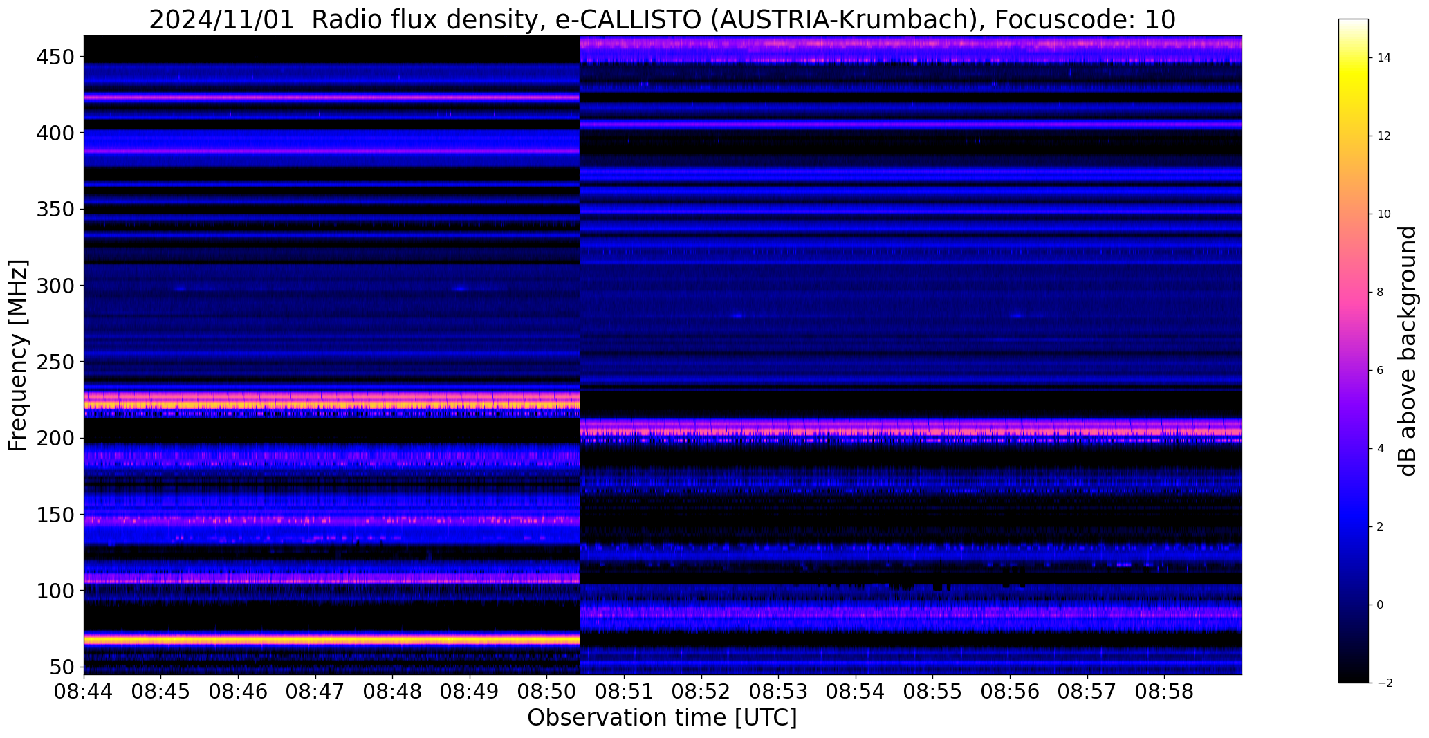Click the colorbar tick label 0
The width and height of the screenshot is (1429, 738).
coord(1380,605)
